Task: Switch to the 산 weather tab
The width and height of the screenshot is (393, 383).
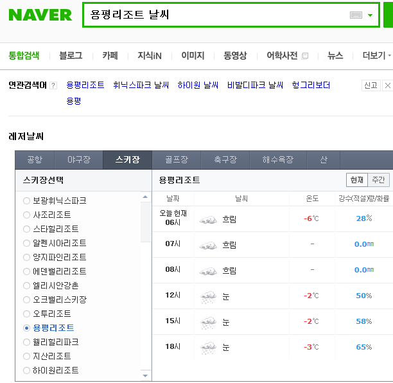Action: tap(324, 159)
